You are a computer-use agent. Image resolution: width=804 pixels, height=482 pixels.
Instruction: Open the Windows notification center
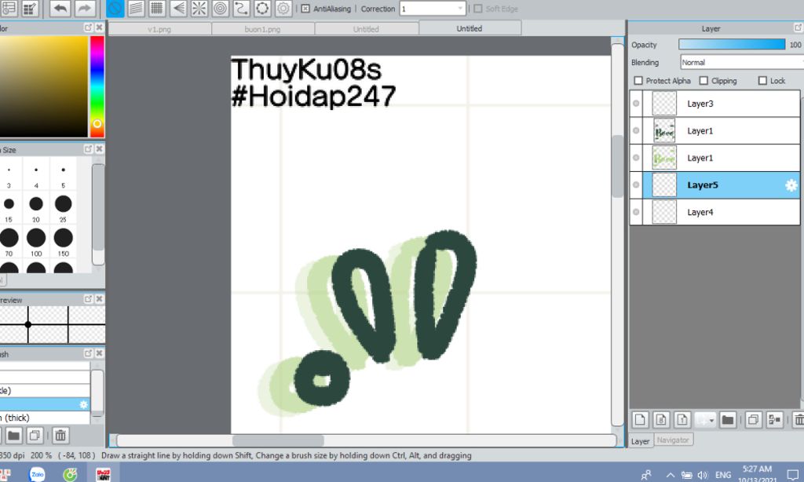click(x=793, y=475)
